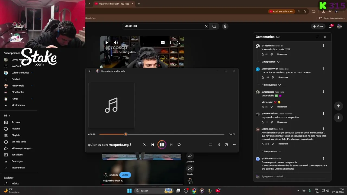Expand 11 respuestas thread
Screen dimensions: 347x195
[x=271, y=151]
